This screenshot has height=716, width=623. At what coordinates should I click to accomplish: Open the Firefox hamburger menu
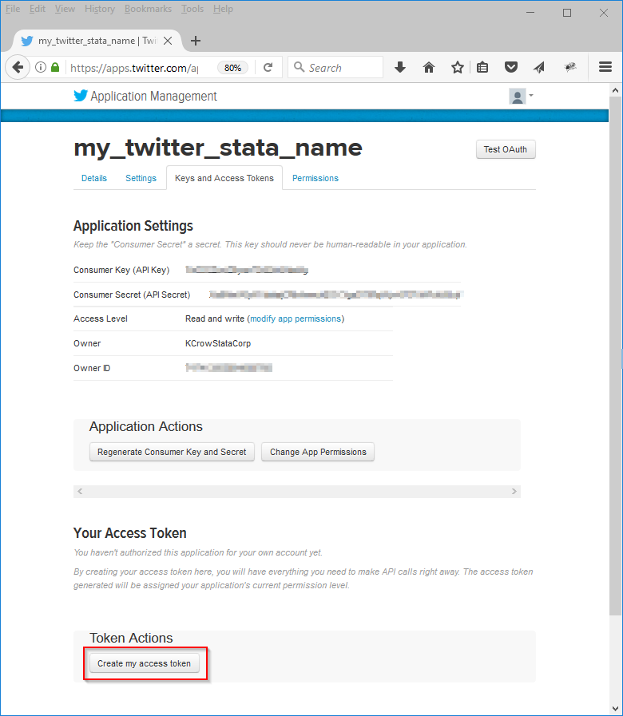click(x=605, y=67)
